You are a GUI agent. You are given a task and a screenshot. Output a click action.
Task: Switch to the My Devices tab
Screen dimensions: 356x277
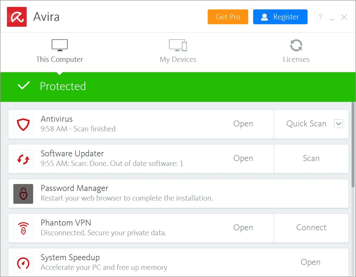178,50
